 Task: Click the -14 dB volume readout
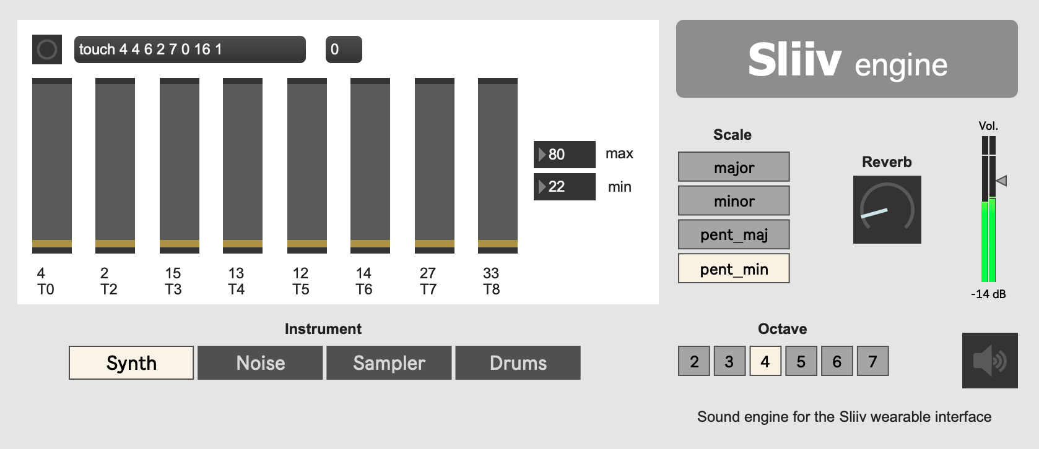(x=988, y=294)
